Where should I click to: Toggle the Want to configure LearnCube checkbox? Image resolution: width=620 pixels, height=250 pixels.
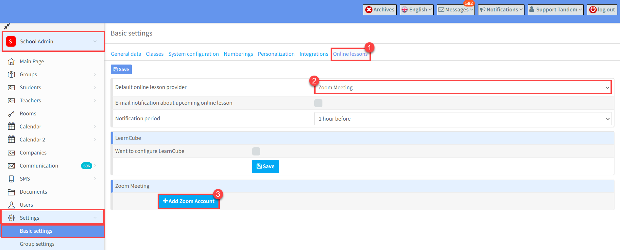[x=256, y=151]
